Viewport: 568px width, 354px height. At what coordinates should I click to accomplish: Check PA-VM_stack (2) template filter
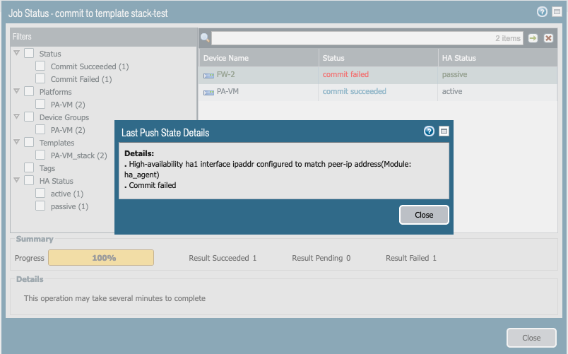pos(40,155)
